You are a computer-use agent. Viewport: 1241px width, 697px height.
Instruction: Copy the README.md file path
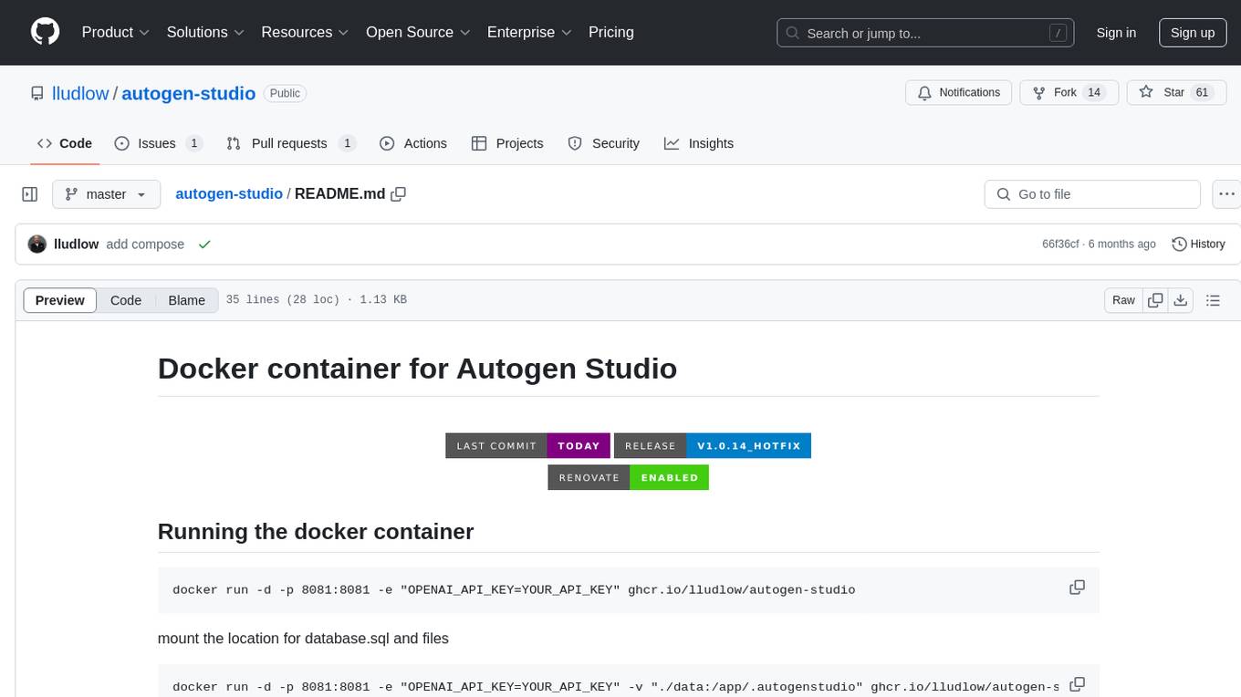pyautogui.click(x=399, y=194)
